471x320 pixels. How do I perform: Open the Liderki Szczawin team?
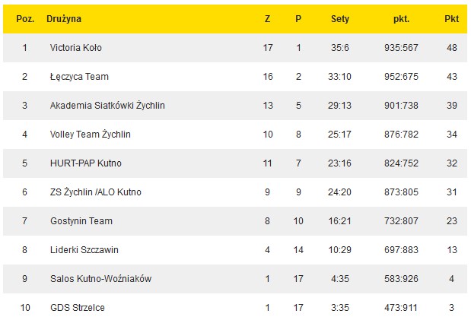(x=84, y=250)
